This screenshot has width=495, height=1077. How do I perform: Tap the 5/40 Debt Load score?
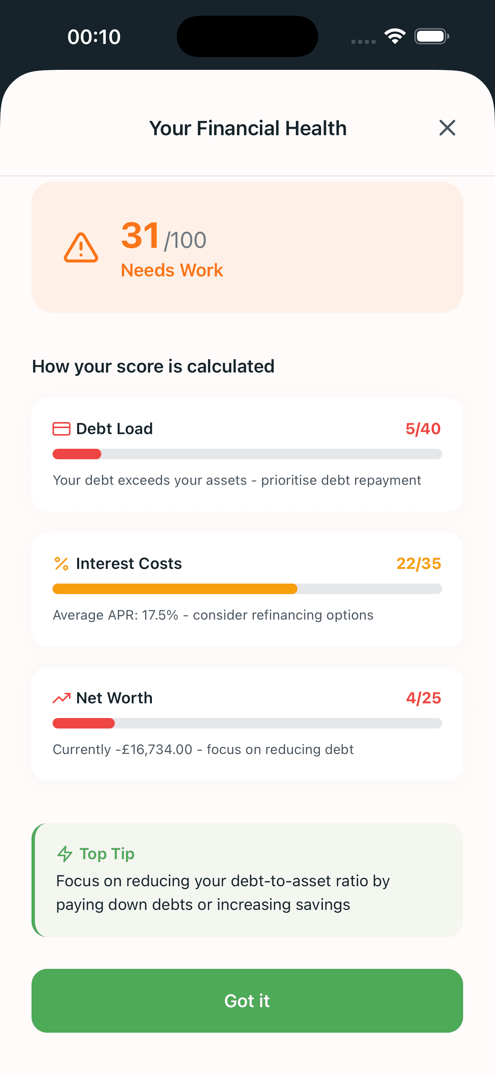423,429
